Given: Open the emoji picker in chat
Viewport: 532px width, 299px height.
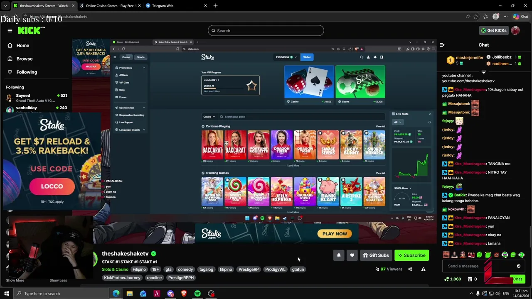Looking at the screenshot, I should pyautogui.click(x=519, y=266).
